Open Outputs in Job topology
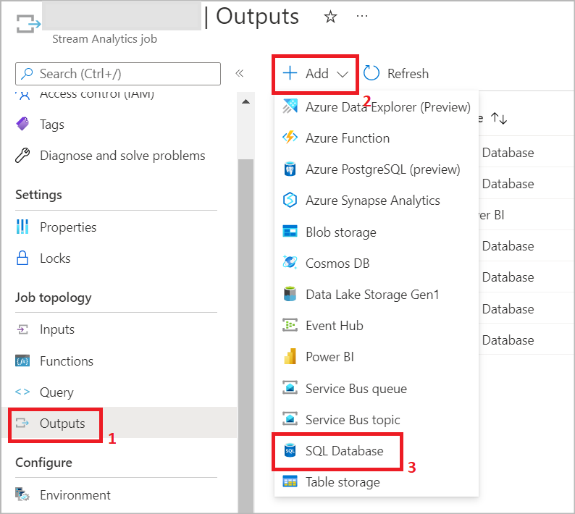This screenshot has height=514, width=575. (62, 424)
